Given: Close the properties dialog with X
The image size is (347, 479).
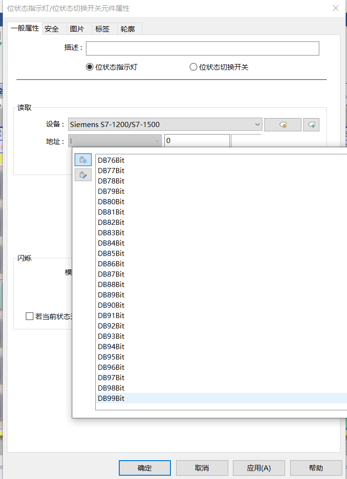Looking at the screenshot, I should (x=336, y=8).
